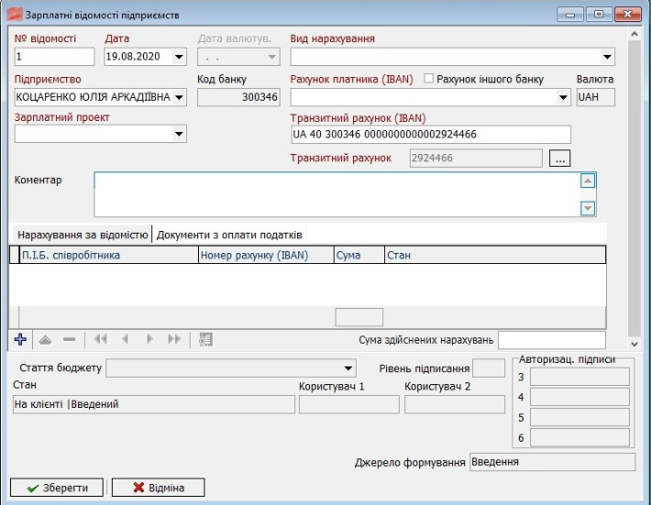651x505 pixels.
Task: Click the 'Код банку' field 300346
Action: pyautogui.click(x=238, y=97)
